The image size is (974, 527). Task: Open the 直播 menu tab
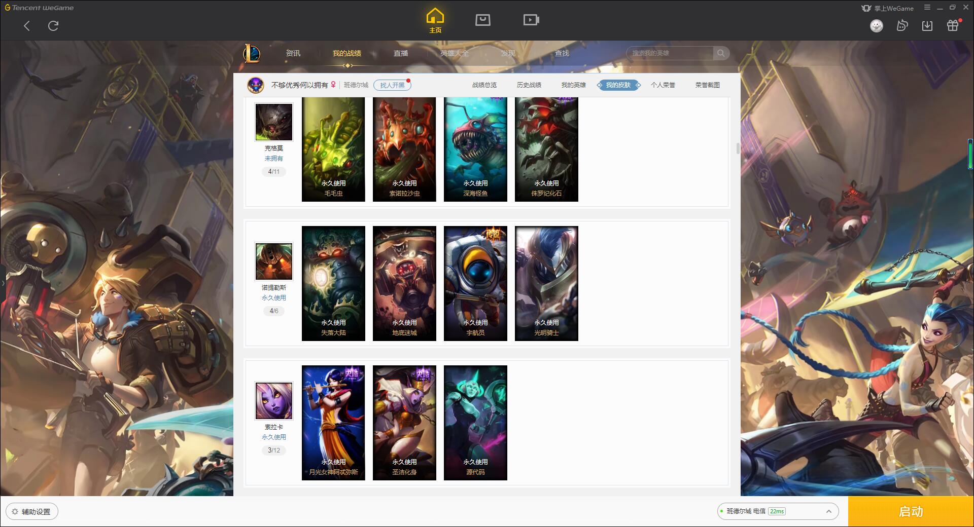[x=401, y=53]
